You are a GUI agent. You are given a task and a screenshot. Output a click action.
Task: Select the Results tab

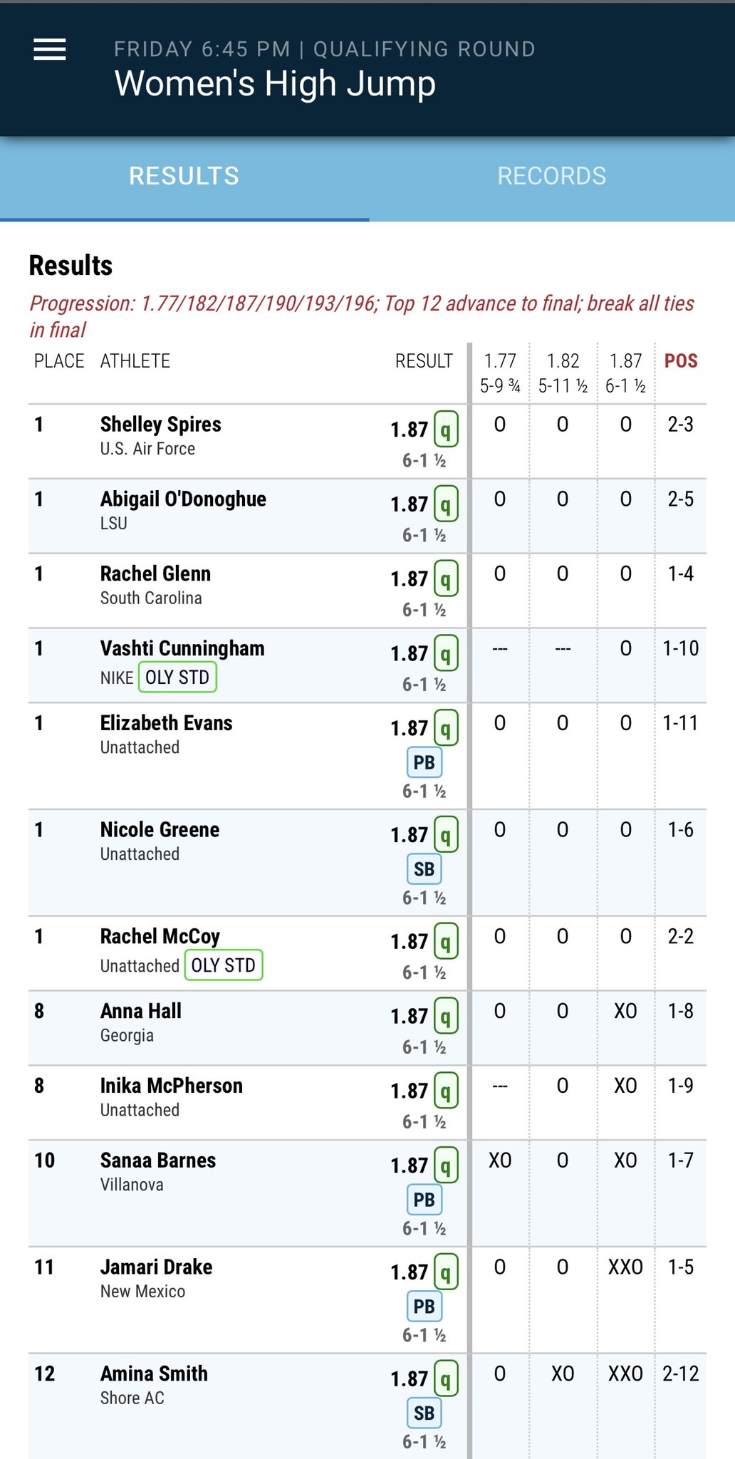(x=184, y=176)
